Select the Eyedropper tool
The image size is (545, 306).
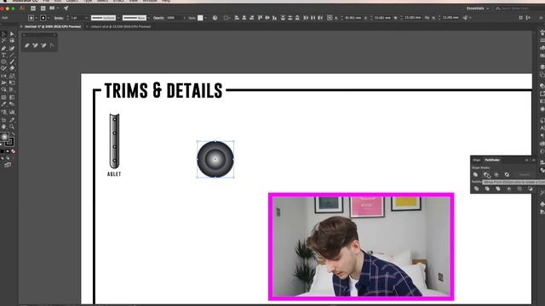pyautogui.click(x=3, y=105)
